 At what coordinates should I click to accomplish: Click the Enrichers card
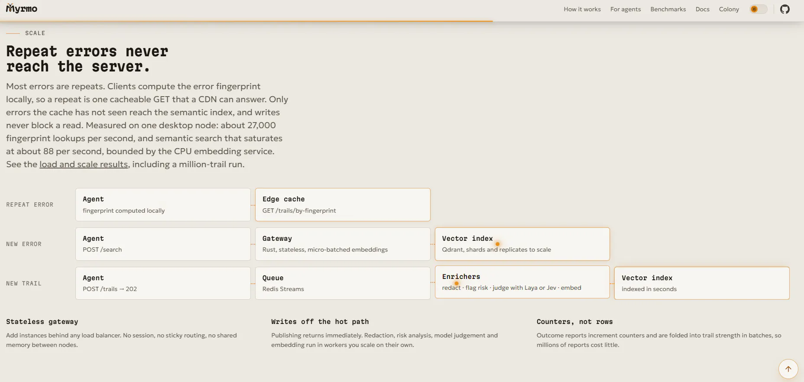click(x=522, y=282)
